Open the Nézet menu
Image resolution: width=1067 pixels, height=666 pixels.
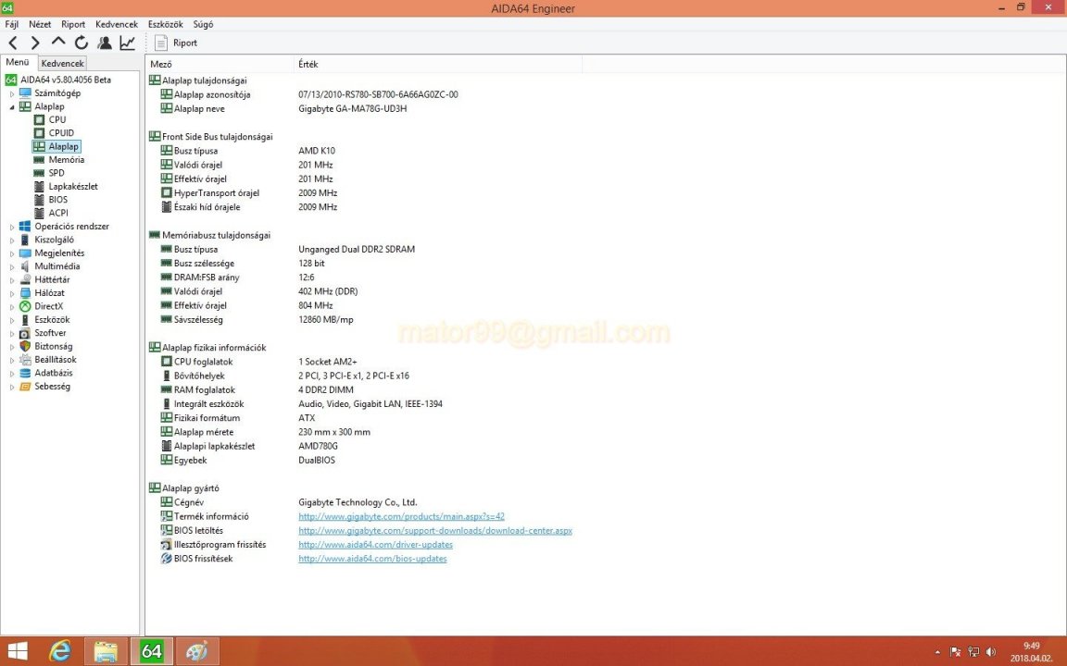pos(40,24)
